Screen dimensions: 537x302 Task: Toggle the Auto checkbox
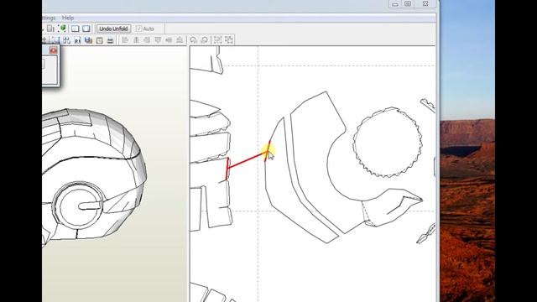tap(138, 29)
